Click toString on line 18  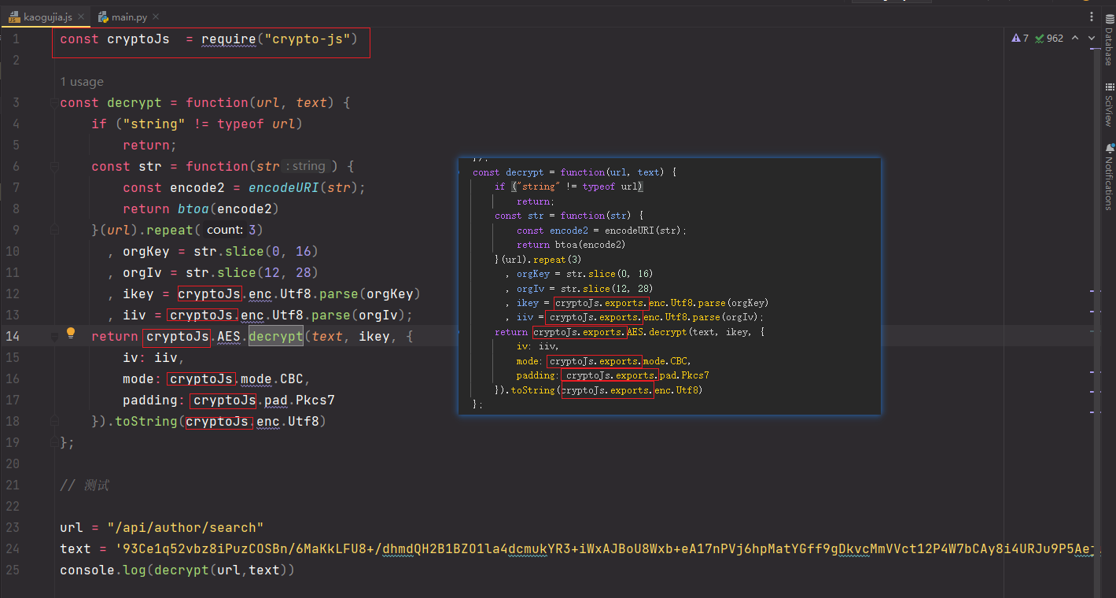[146, 421]
